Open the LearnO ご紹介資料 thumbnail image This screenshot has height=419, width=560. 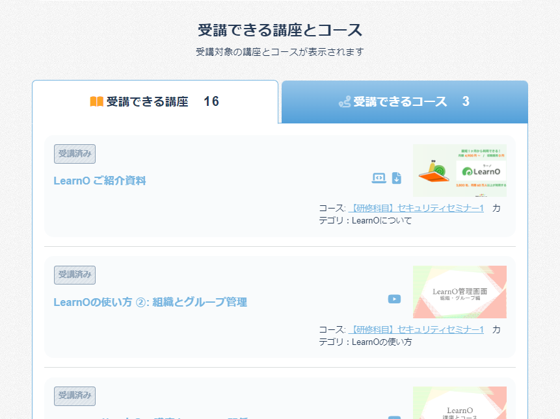coord(460,170)
